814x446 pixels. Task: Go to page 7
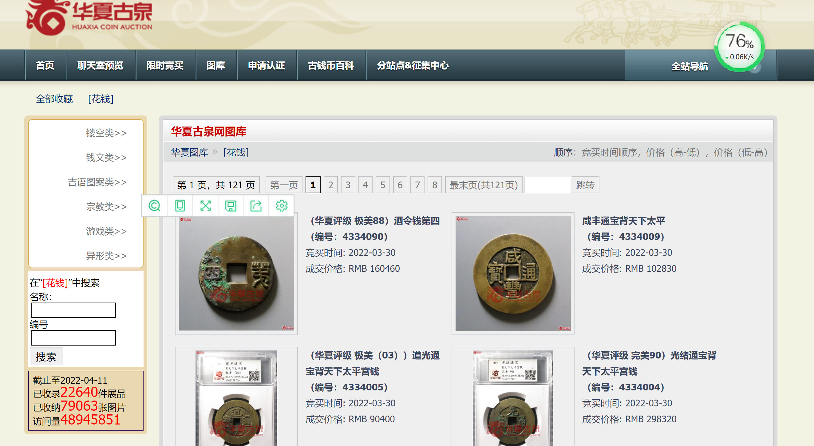tap(417, 185)
